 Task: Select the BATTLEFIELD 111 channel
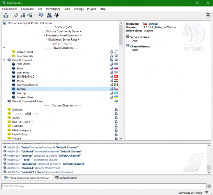pyautogui.click(x=22, y=122)
